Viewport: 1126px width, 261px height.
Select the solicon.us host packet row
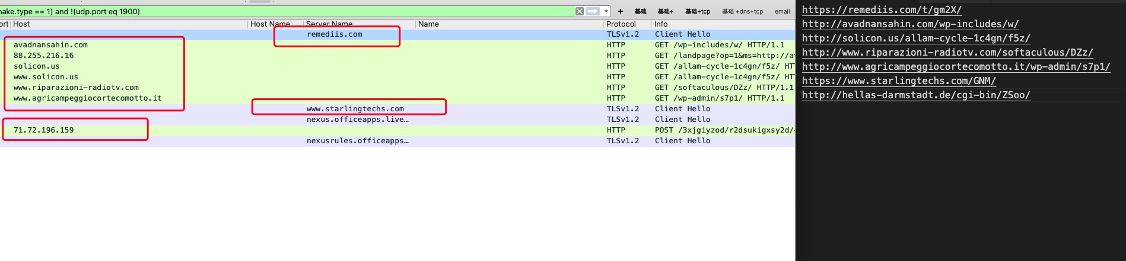[x=397, y=66]
